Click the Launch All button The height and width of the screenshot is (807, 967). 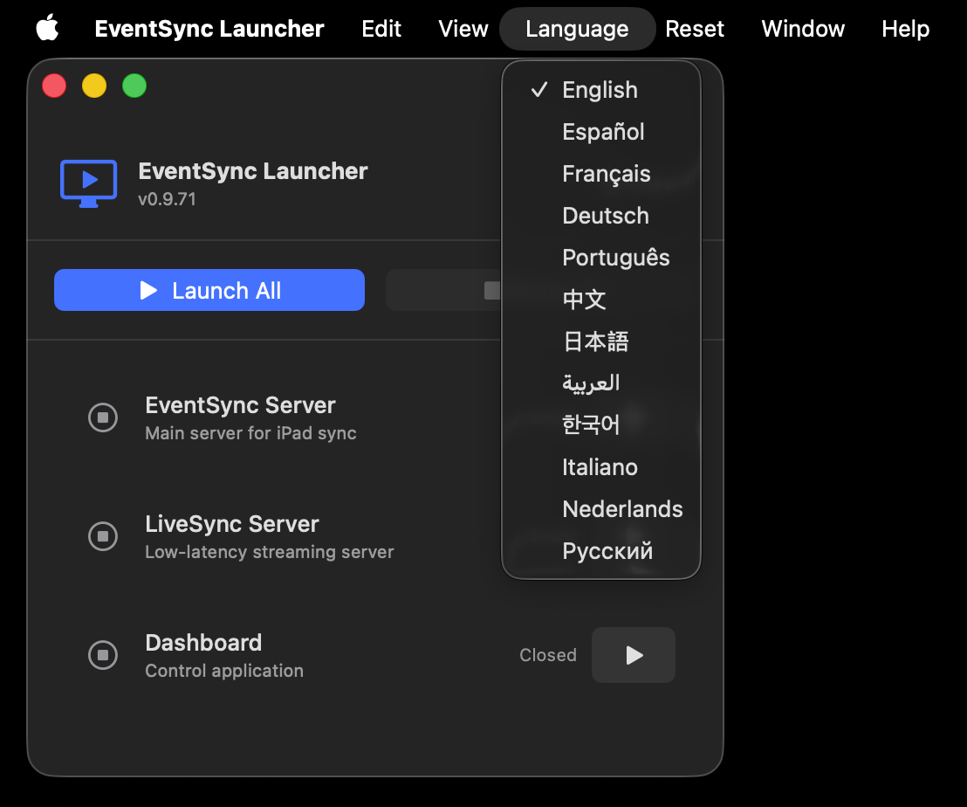[209, 290]
